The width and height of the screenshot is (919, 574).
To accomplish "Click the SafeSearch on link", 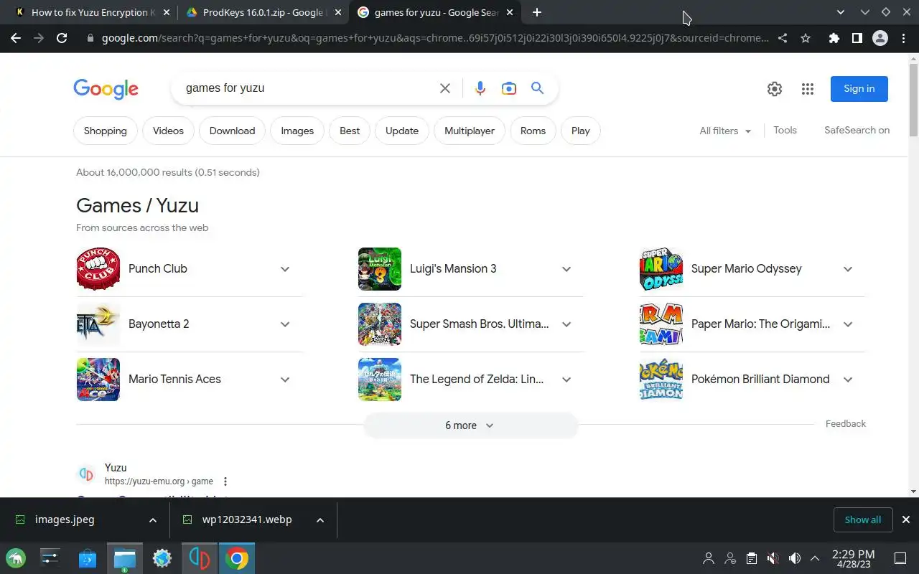I will click(857, 131).
